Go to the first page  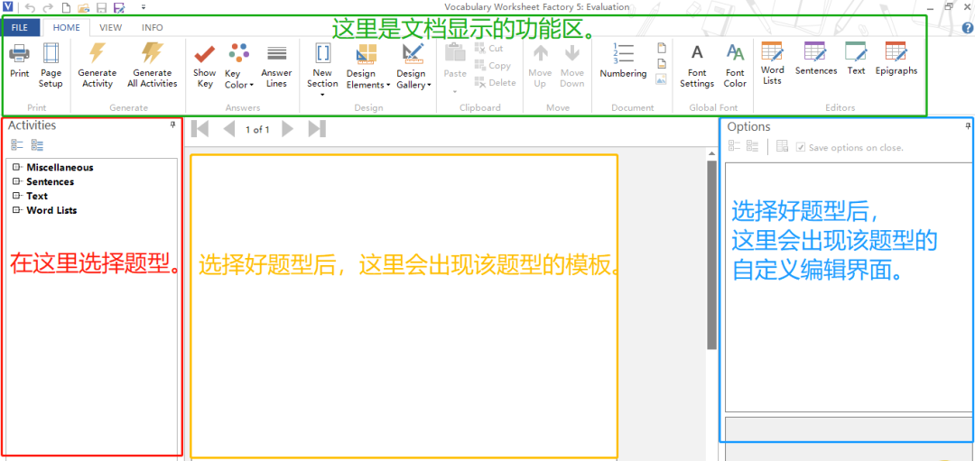click(x=200, y=129)
